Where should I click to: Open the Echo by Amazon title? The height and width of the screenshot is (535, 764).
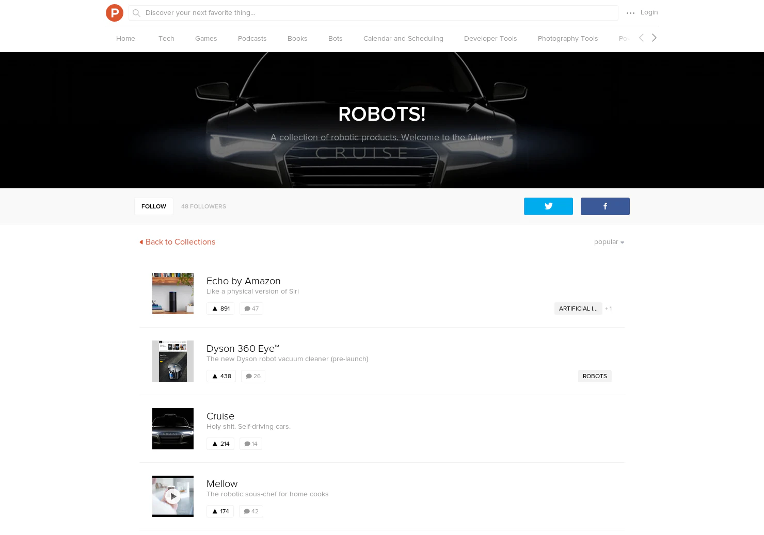(x=244, y=281)
